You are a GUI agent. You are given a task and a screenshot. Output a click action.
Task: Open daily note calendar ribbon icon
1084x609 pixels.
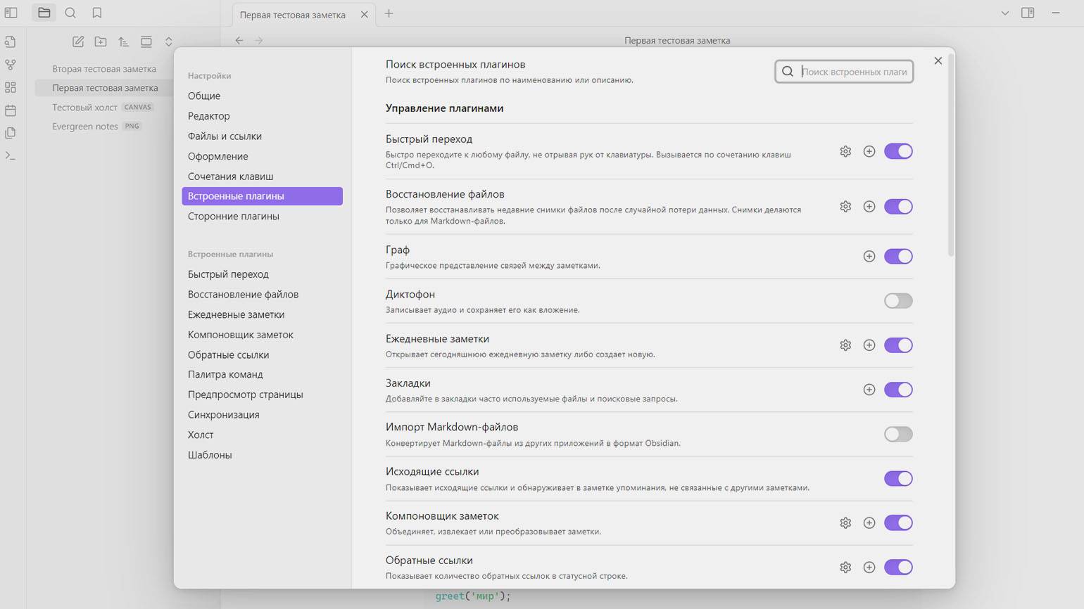(x=11, y=110)
